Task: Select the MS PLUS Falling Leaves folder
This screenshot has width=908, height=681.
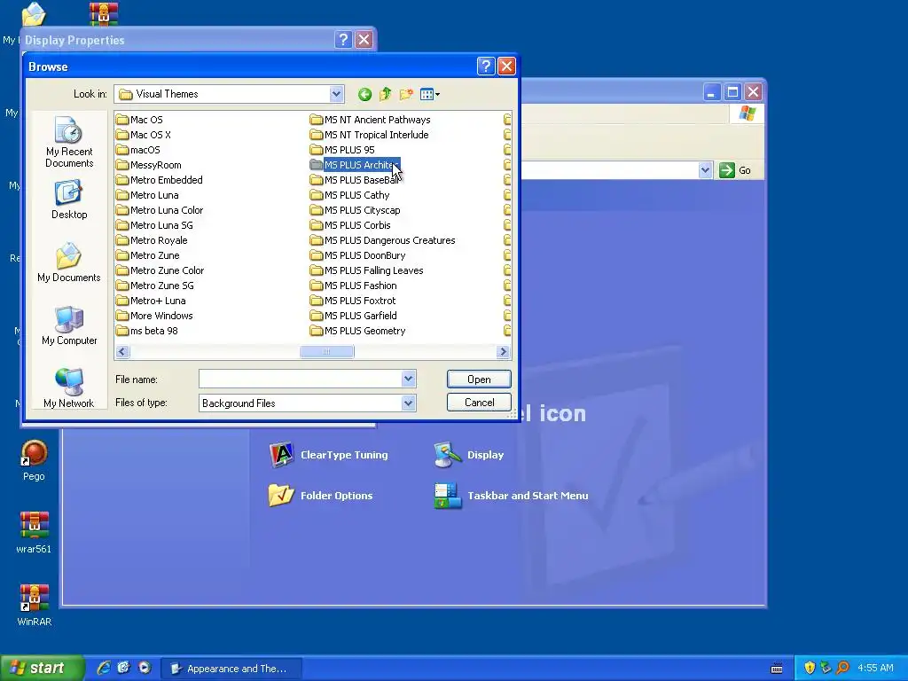Action: point(367,270)
